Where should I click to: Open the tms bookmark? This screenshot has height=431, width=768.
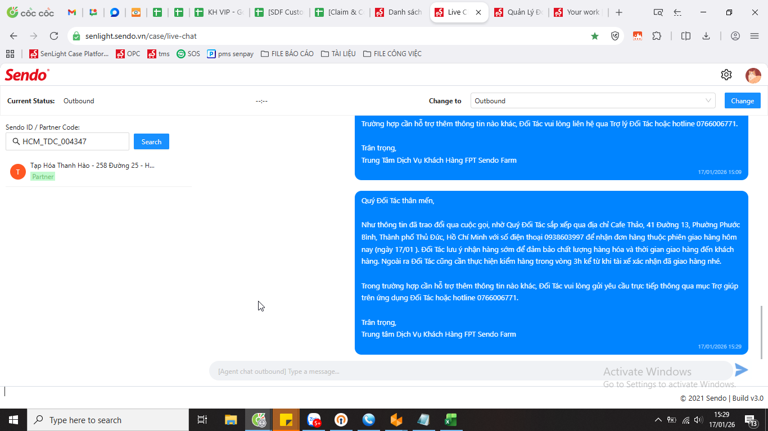tap(159, 54)
